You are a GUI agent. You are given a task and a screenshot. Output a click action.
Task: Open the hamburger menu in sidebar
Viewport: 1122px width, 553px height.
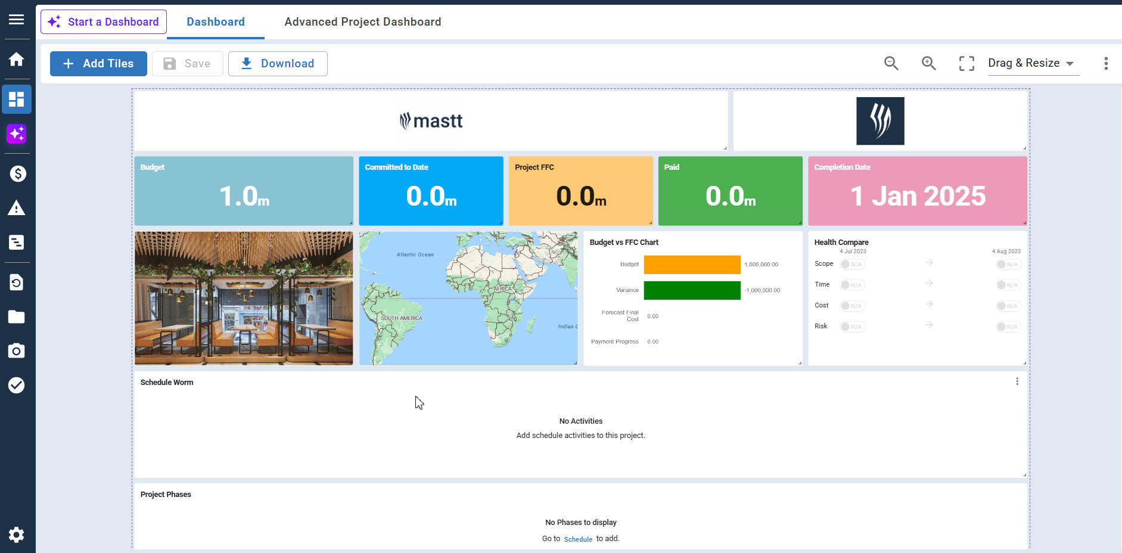coord(17,20)
